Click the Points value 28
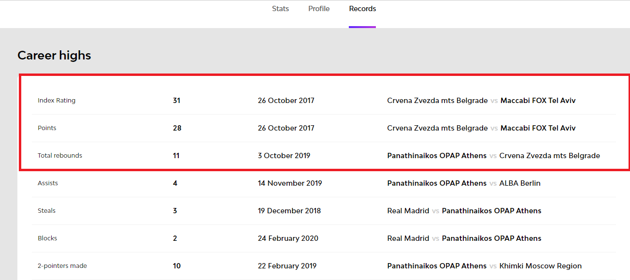The image size is (630, 280). point(177,128)
